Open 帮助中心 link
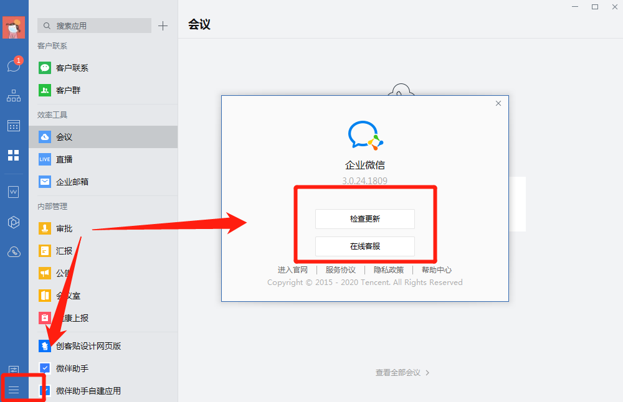The height and width of the screenshot is (402, 623). point(437,270)
